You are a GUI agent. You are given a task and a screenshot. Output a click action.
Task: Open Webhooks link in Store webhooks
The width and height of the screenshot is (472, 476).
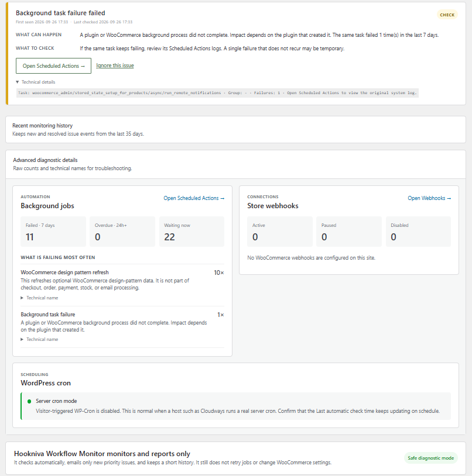[429, 198]
